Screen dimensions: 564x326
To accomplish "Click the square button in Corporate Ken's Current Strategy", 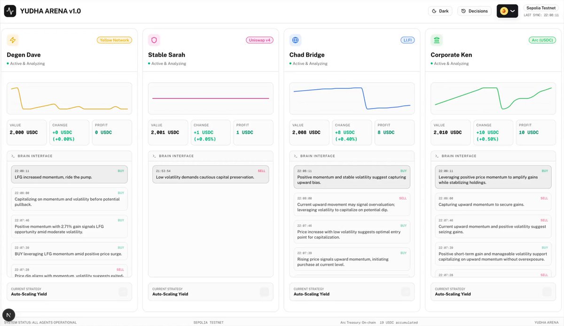I will [547, 292].
